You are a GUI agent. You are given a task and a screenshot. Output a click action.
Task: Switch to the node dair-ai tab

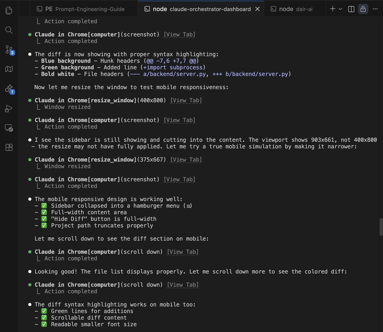click(x=292, y=9)
